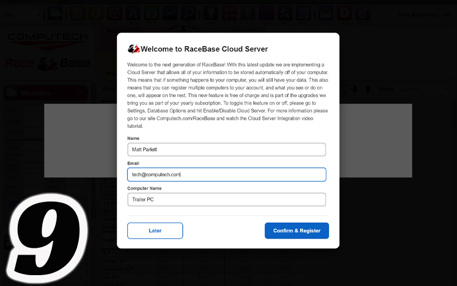457x286 pixels.
Task: Open the Views Logbook dropdown
Action: (423, 89)
